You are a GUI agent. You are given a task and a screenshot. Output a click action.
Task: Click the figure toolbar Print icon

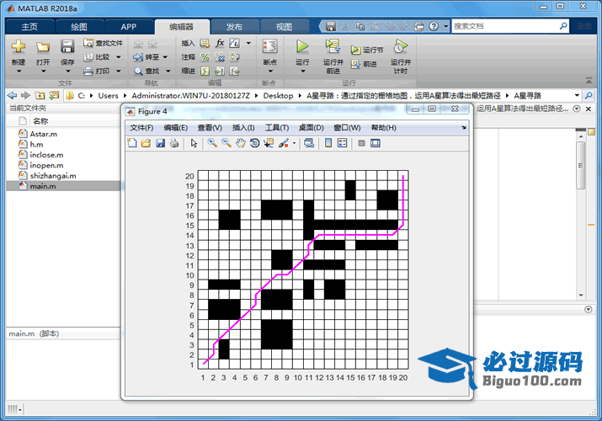pos(174,143)
